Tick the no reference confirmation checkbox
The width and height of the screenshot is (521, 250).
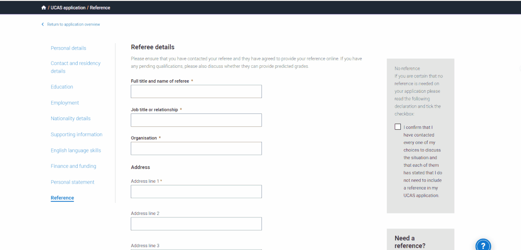[x=398, y=127]
